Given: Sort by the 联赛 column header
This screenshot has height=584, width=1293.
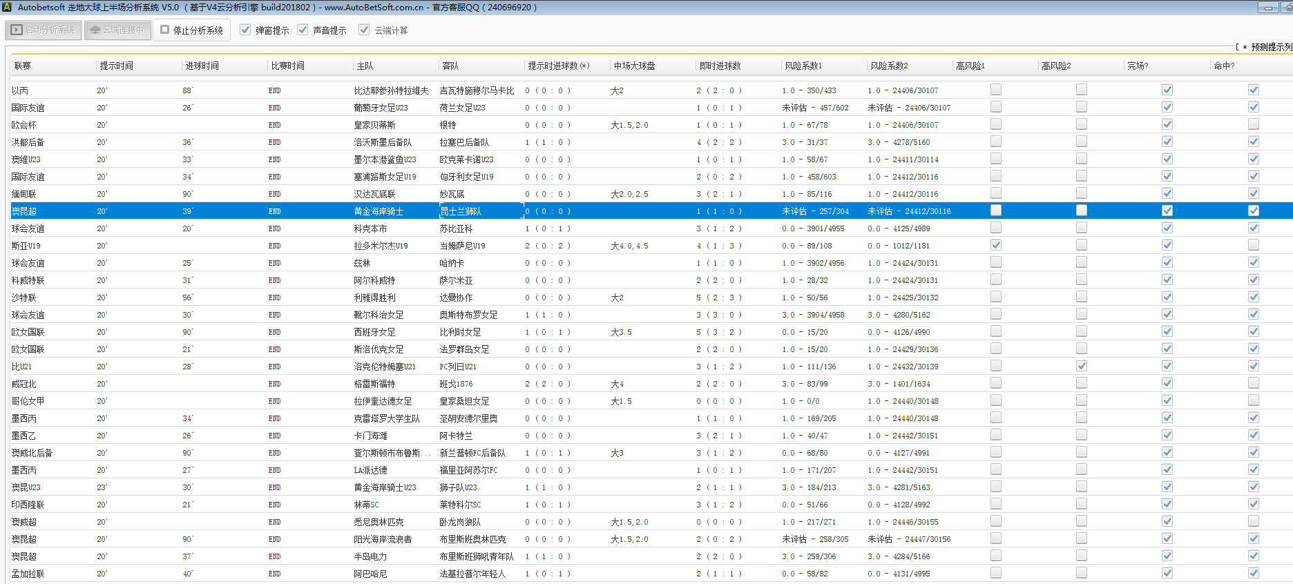Looking at the screenshot, I should [x=23, y=66].
